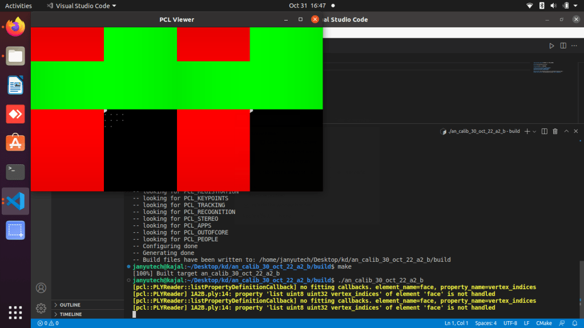Screen dimensions: 584x328
Task: Expand the OUTLINE section
Action: pyautogui.click(x=70, y=305)
